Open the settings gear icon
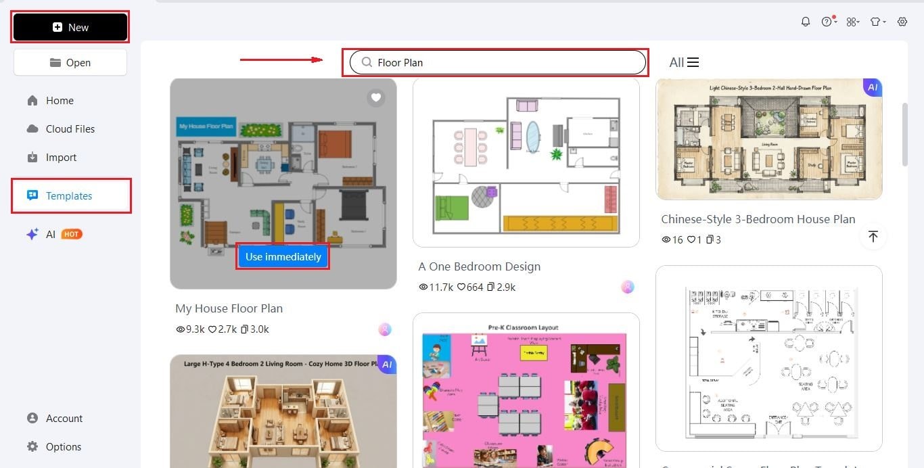924x468 pixels. 902,22
